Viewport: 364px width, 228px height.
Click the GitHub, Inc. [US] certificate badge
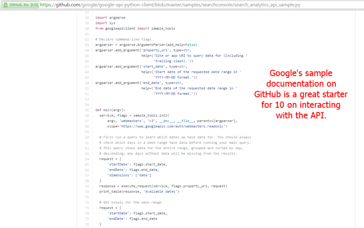[20, 5]
